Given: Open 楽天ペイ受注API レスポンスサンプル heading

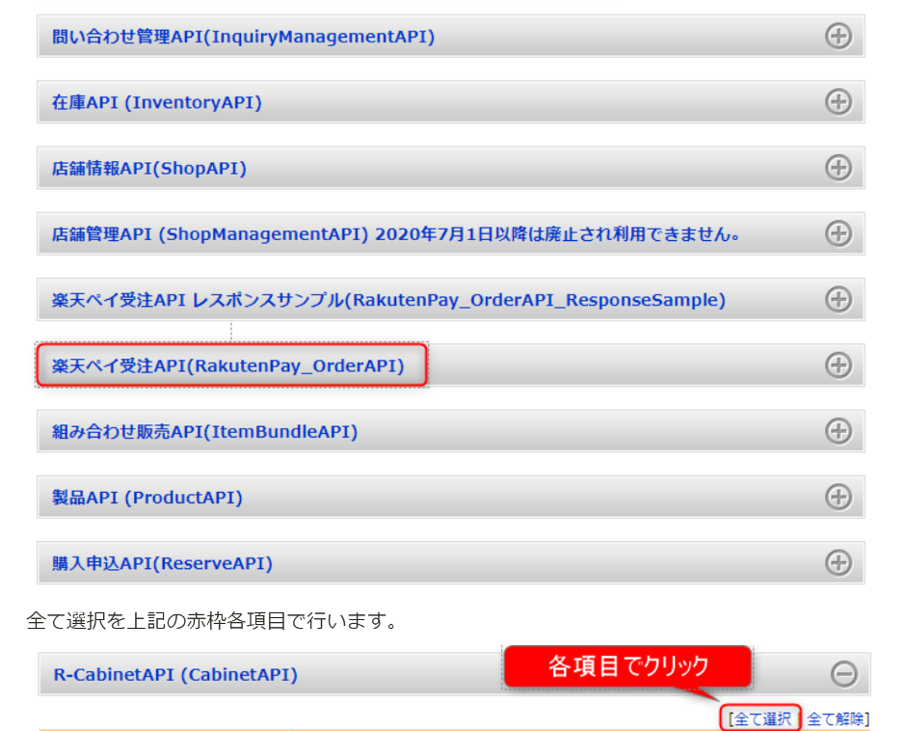Looking at the screenshot, I should 388,300.
